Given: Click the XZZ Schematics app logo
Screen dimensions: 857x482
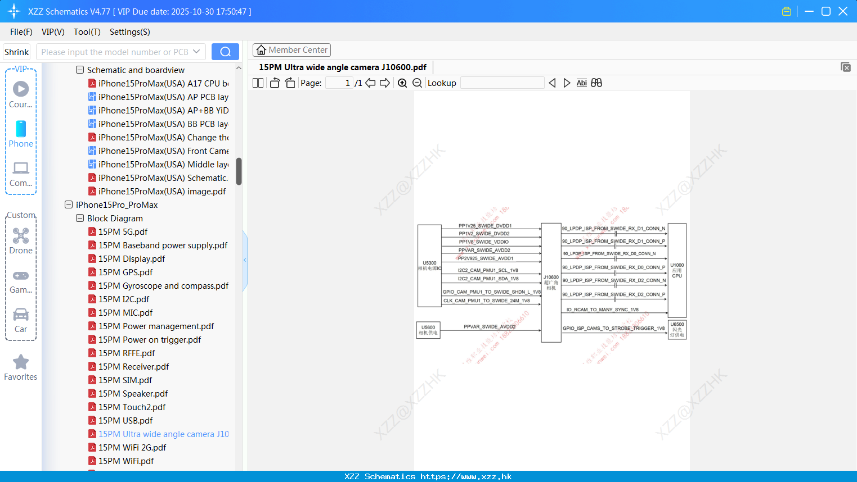Looking at the screenshot, I should tap(14, 11).
